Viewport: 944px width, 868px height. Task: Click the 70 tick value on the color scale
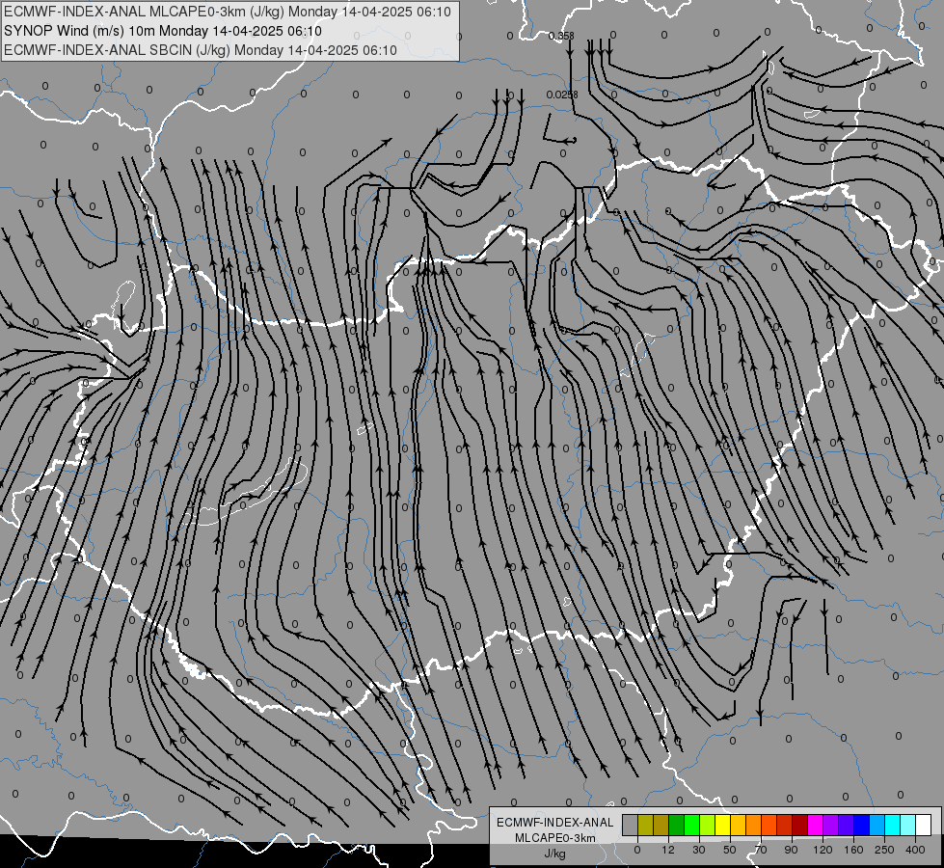(x=761, y=850)
